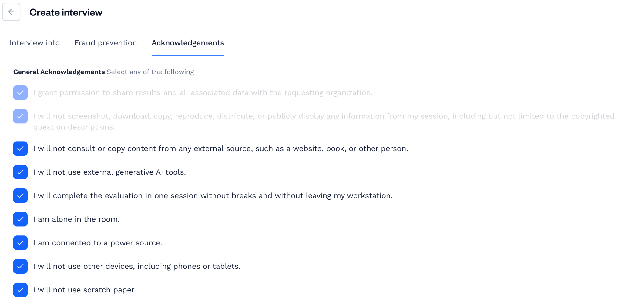Uncheck the no external generative AI tools checkbox
621x300 pixels.
coord(20,172)
